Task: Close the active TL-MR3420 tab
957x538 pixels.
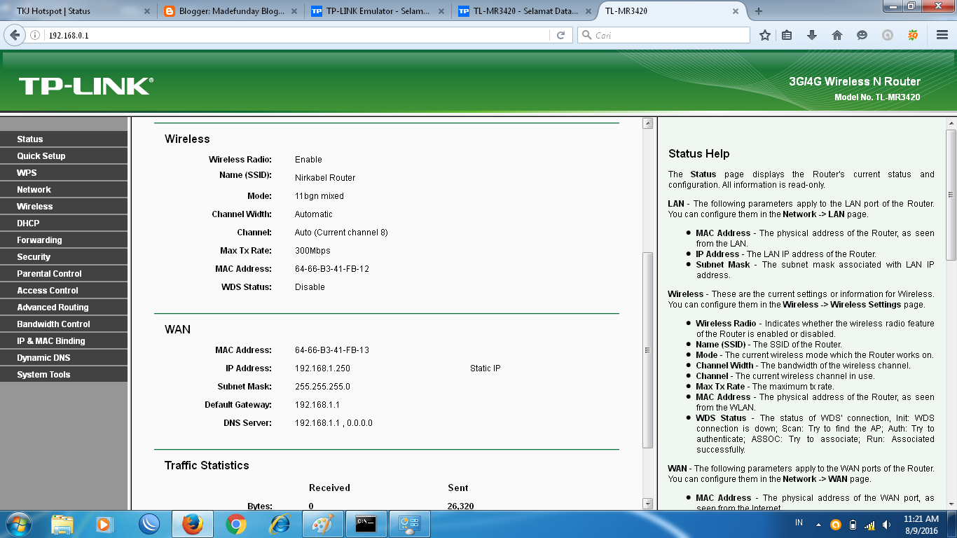Action: coord(735,11)
